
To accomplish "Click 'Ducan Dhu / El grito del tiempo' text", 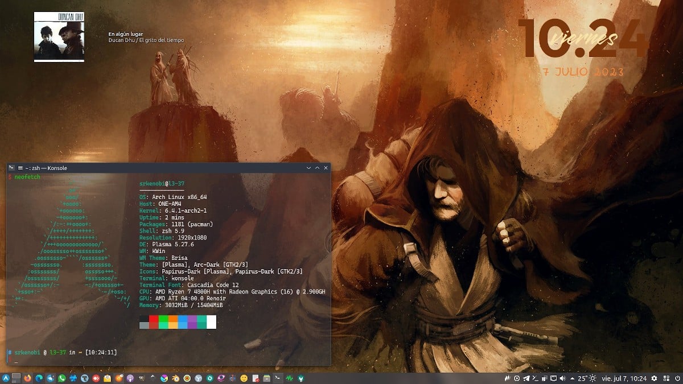I will pyautogui.click(x=146, y=40).
